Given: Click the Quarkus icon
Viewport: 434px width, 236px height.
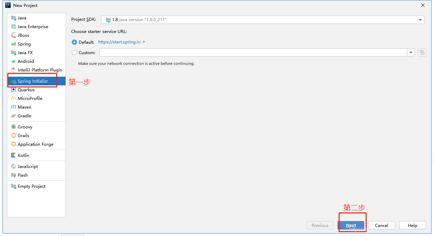Looking at the screenshot, I should click(x=14, y=90).
